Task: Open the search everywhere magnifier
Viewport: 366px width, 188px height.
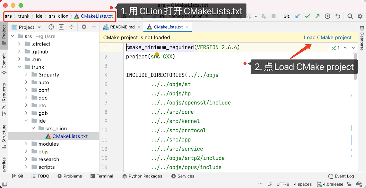Action: (x=350, y=16)
